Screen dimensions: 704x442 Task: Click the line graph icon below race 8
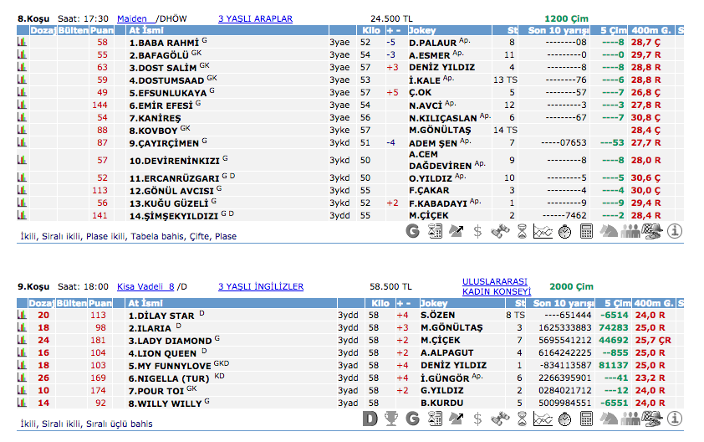coord(543,231)
